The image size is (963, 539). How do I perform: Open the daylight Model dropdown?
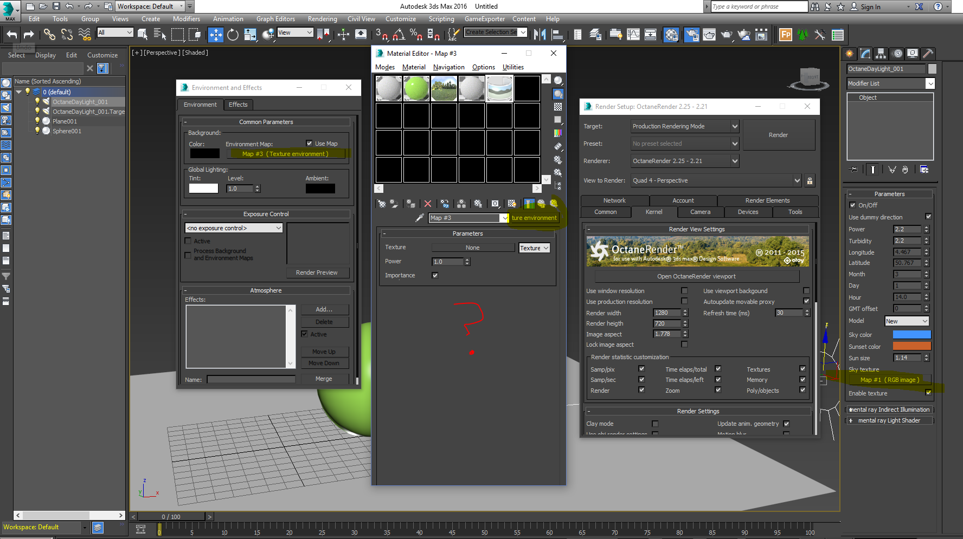[907, 321]
